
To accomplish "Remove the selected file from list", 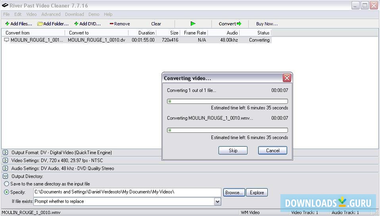I will point(120,24).
